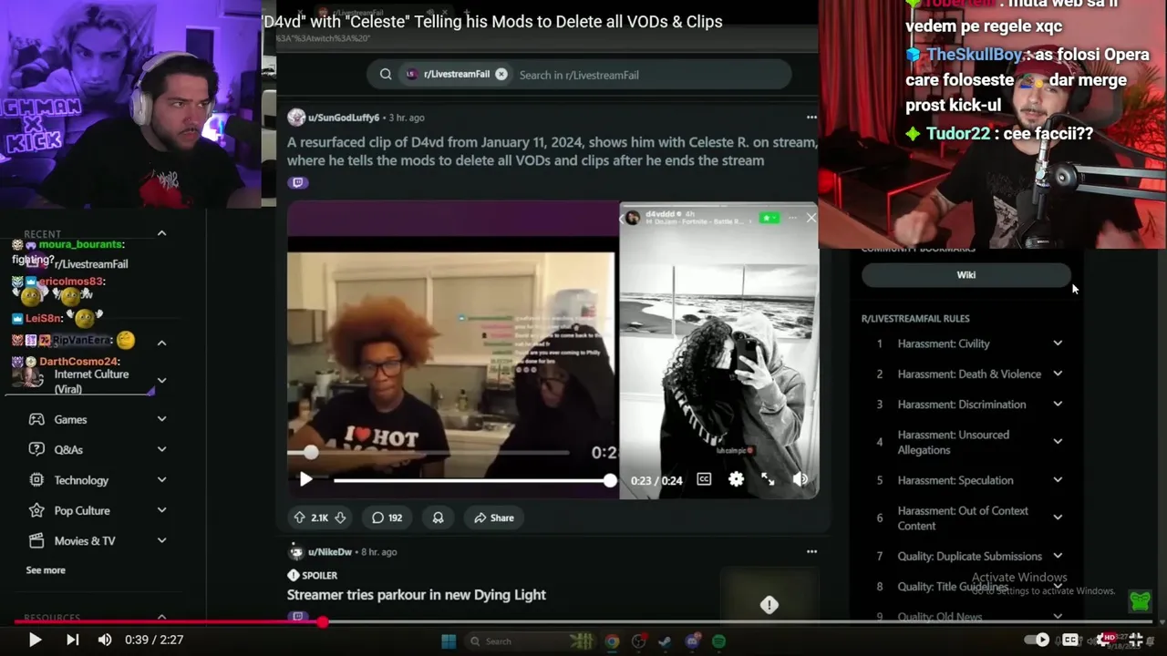Click the Twitch source tag under post title
Viewport: 1167px width, 656px height.
pyautogui.click(x=297, y=182)
